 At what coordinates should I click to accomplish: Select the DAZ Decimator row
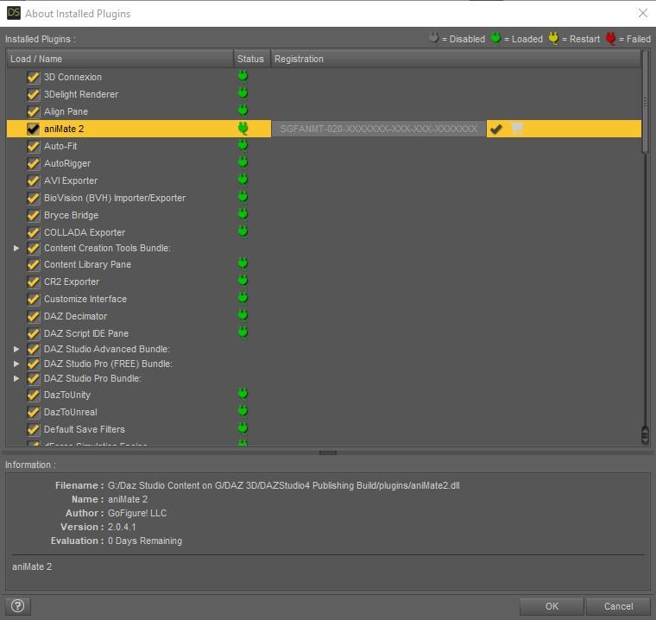pos(324,316)
